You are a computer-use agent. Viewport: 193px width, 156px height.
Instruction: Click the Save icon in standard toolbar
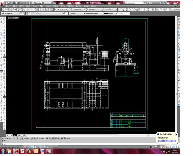point(8,9)
